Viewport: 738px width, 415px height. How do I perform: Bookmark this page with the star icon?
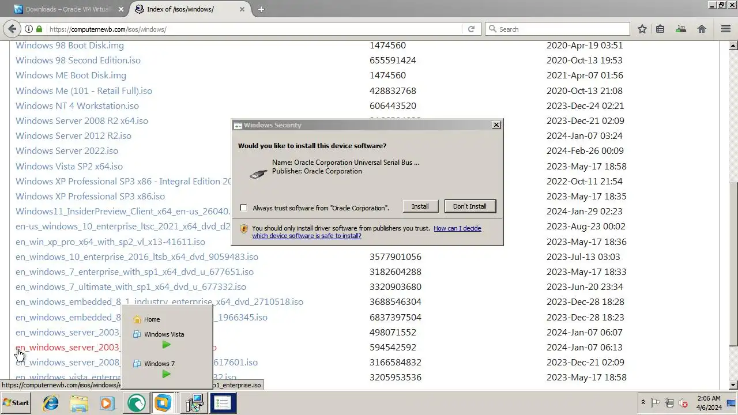642,29
